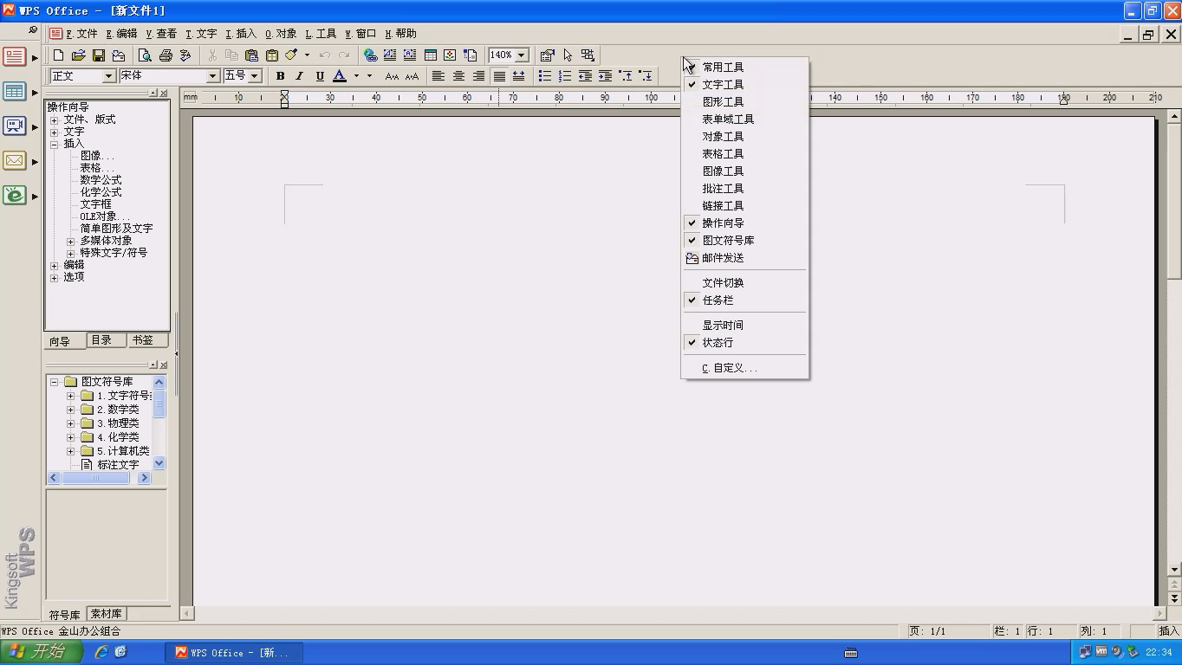Open the font name dropdown 宋体
The image size is (1182, 665).
click(x=212, y=76)
